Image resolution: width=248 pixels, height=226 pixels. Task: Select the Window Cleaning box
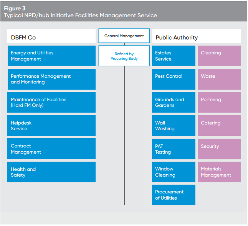(174, 172)
